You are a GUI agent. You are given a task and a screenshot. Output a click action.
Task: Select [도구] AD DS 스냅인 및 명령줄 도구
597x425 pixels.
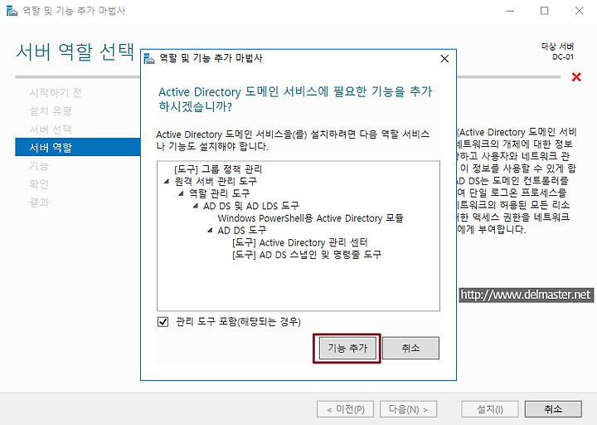[x=307, y=255]
